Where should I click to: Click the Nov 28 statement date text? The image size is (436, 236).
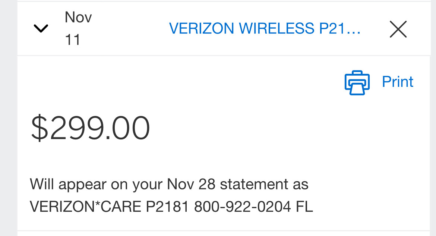click(x=191, y=185)
